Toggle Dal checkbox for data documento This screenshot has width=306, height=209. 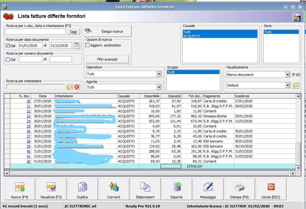point(8,46)
